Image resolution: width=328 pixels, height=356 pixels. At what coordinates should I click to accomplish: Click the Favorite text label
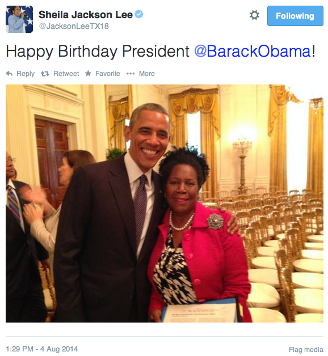click(x=108, y=74)
